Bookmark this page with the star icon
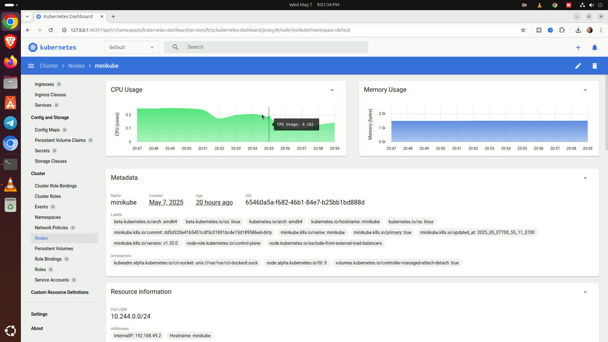Image resolution: width=608 pixels, height=342 pixels. (x=523, y=30)
